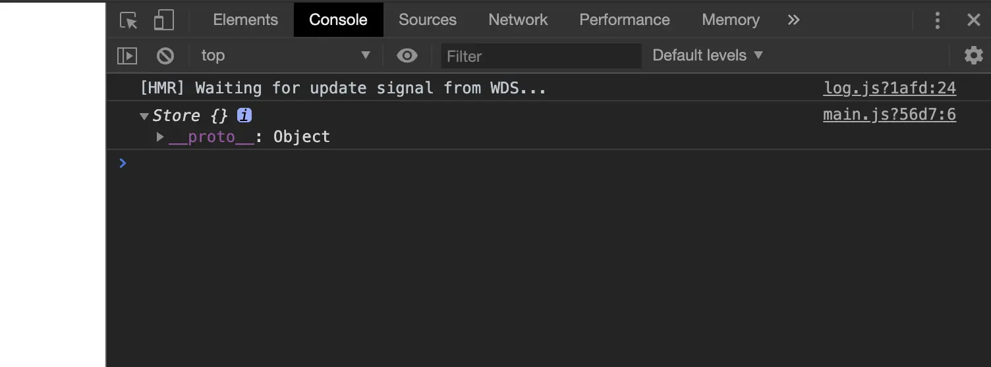This screenshot has width=991, height=367.
Task: Open the log.js?1afd:24 source link
Action: 889,88
